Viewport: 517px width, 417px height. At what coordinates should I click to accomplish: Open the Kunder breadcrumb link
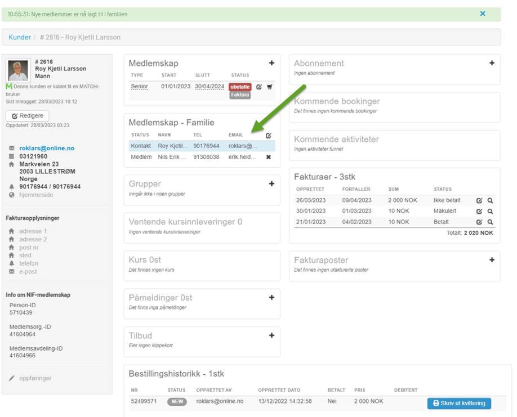point(20,37)
